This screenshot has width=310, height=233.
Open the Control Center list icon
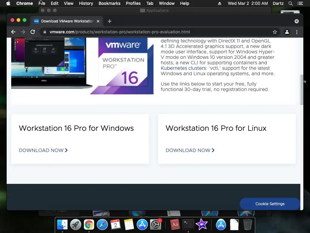300,3
